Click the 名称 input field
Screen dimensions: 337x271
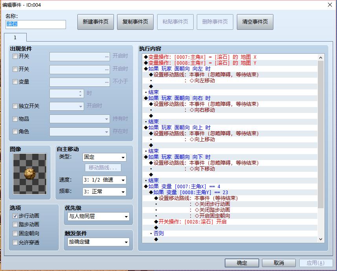click(x=36, y=24)
